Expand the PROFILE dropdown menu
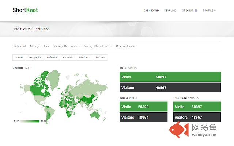The height and width of the screenshot is (146, 234). coord(209,11)
